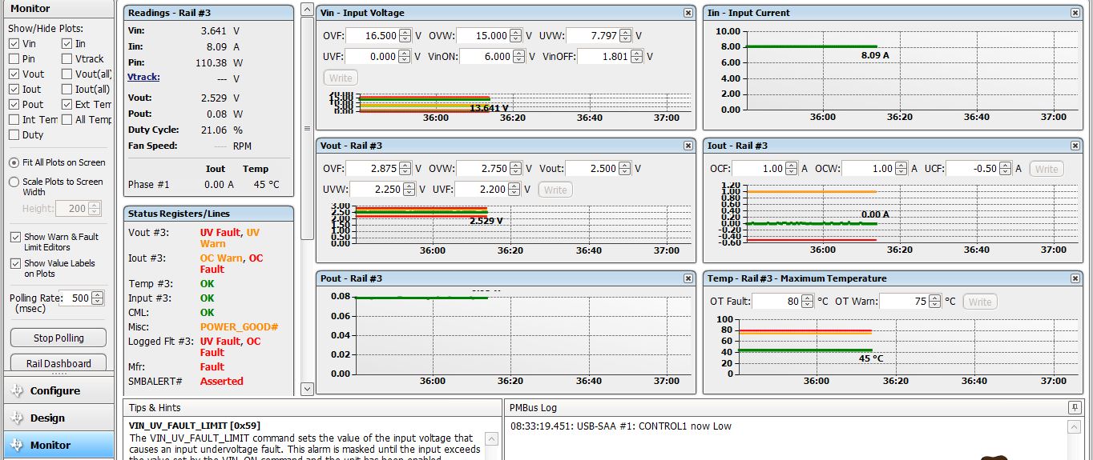Close the Temp - Rail #3 Maximum Temperature plot
The width and height of the screenshot is (1093, 460).
click(x=1075, y=278)
